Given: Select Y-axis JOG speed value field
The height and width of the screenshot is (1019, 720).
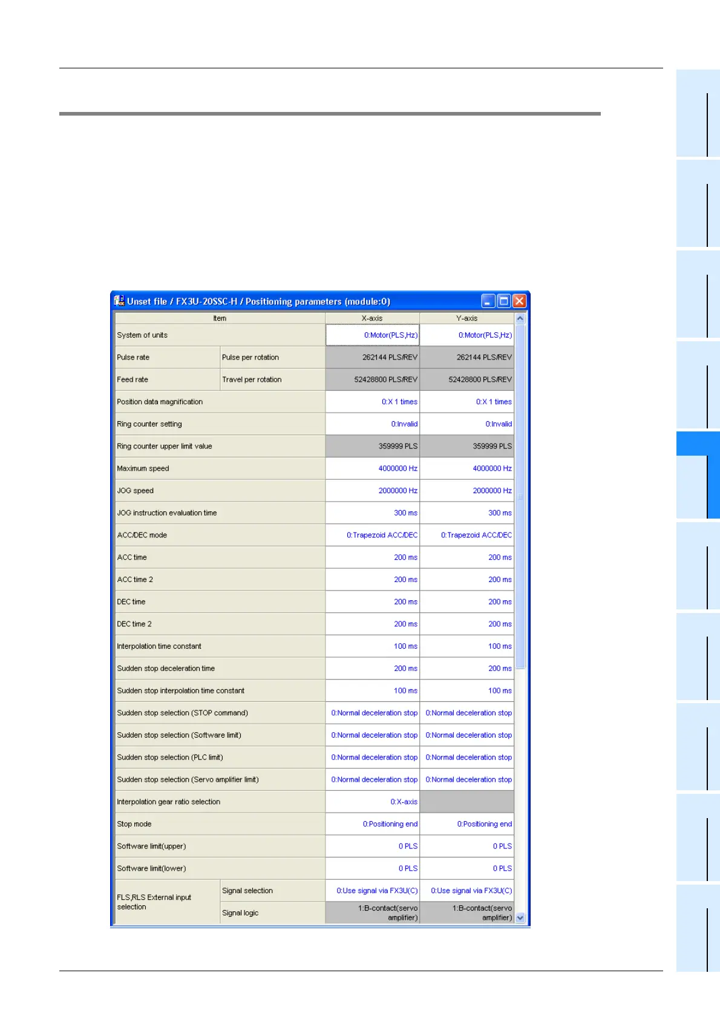Looking at the screenshot, I should point(467,491).
